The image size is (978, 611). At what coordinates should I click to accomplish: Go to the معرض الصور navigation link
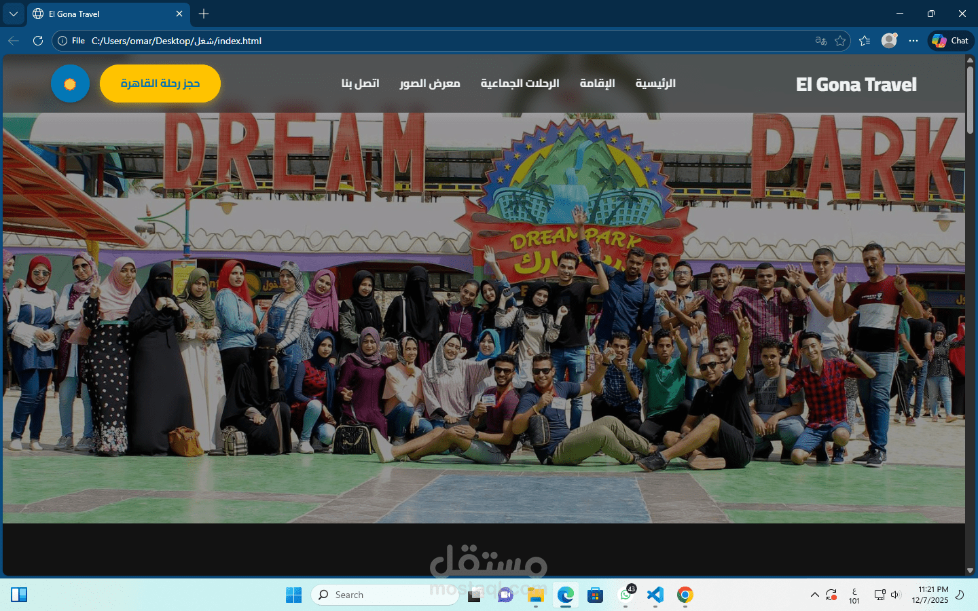[x=430, y=84]
